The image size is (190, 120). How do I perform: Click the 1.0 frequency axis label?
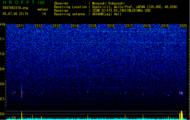3,54
